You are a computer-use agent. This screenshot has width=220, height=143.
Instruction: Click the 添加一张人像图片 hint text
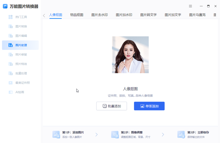[x=72, y=137]
